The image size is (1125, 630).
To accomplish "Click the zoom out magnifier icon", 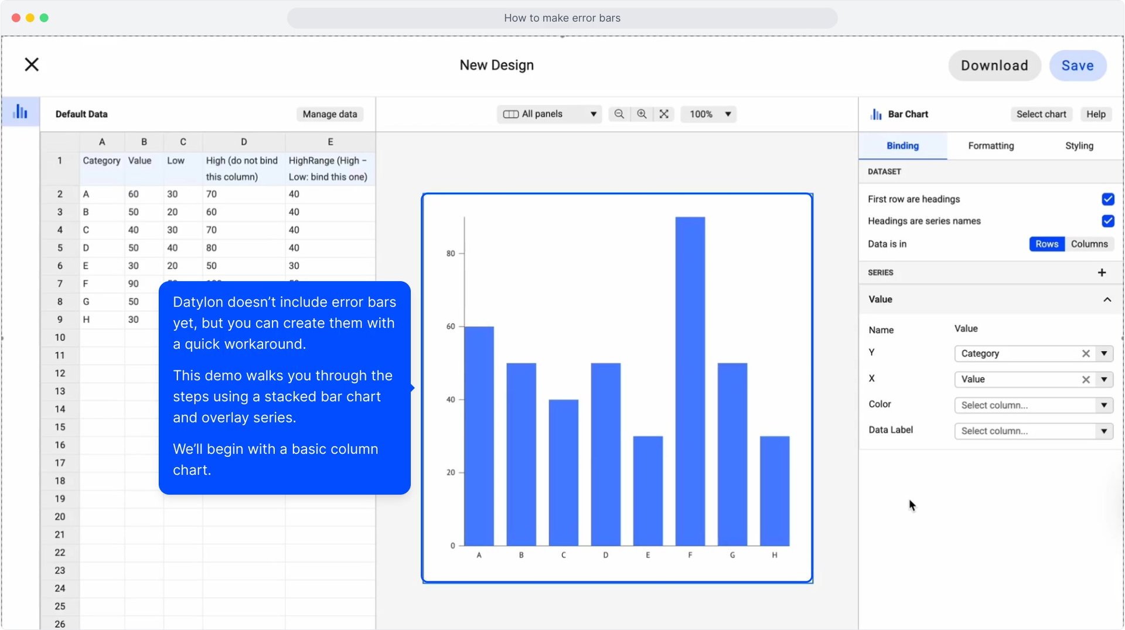I will tap(619, 114).
